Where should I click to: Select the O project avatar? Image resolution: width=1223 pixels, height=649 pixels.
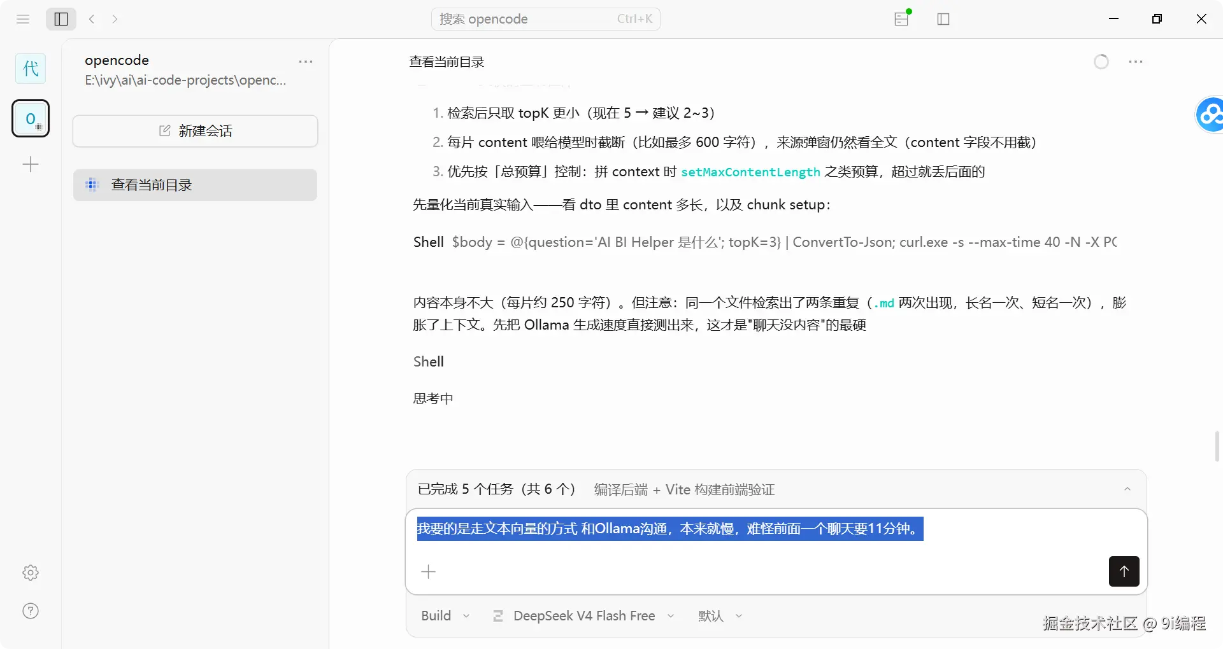(31, 118)
